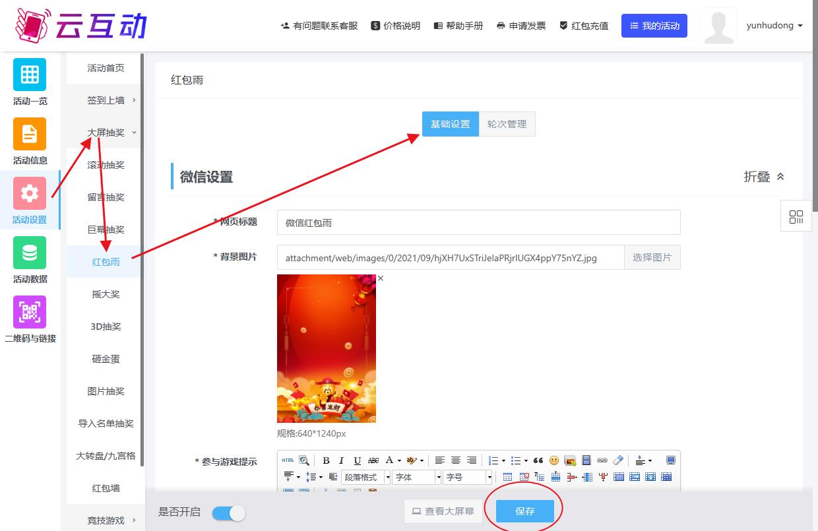
Task: Open the 帮助手册 menu item
Action: point(458,26)
